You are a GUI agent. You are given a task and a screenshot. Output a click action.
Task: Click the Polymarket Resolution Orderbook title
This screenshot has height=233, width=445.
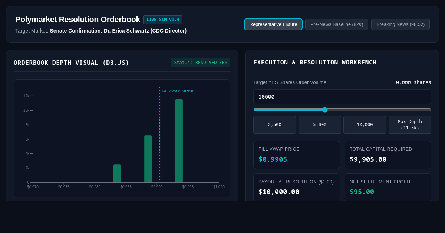pos(78,20)
